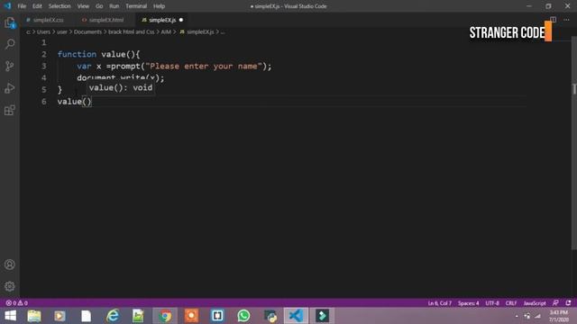The image size is (577, 324).
Task: Open the Edit menu
Action: click(x=37, y=6)
